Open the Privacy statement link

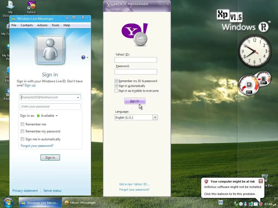coord(25,190)
